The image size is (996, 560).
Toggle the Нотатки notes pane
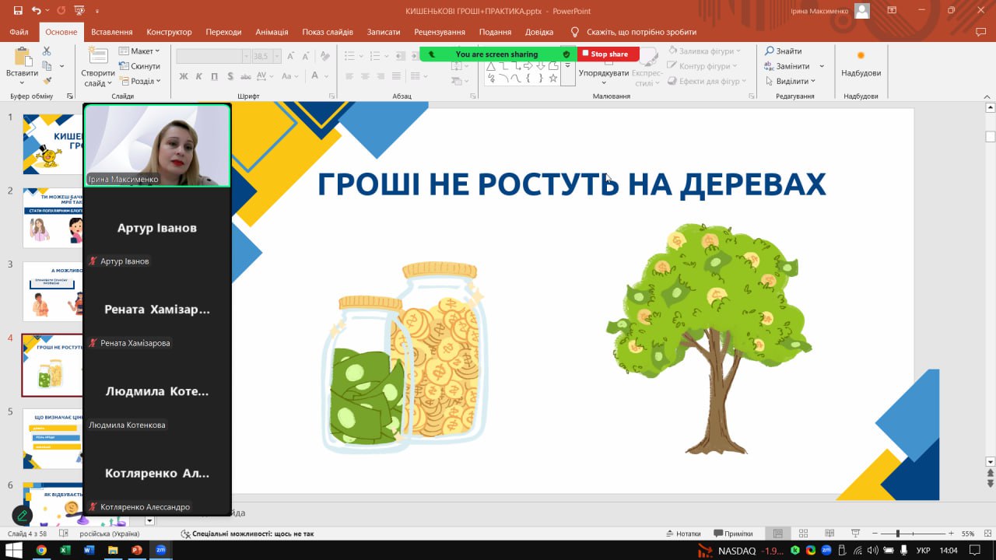683,534
